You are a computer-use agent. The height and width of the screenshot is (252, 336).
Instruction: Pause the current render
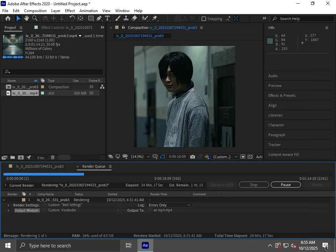coord(285,185)
